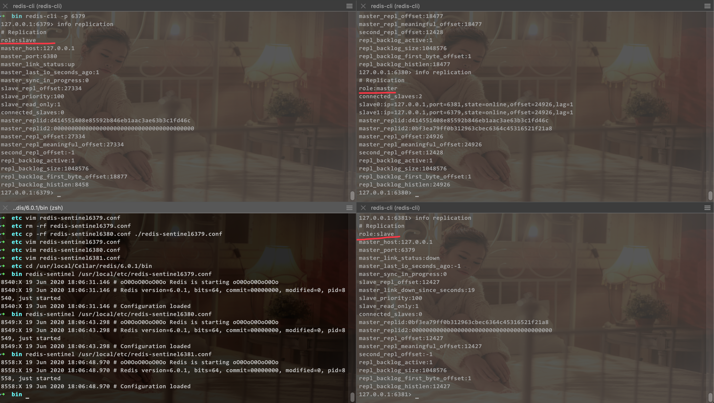Image resolution: width=714 pixels, height=403 pixels.
Task: Toggle role:slave status in top-left terminal
Action: [18, 40]
